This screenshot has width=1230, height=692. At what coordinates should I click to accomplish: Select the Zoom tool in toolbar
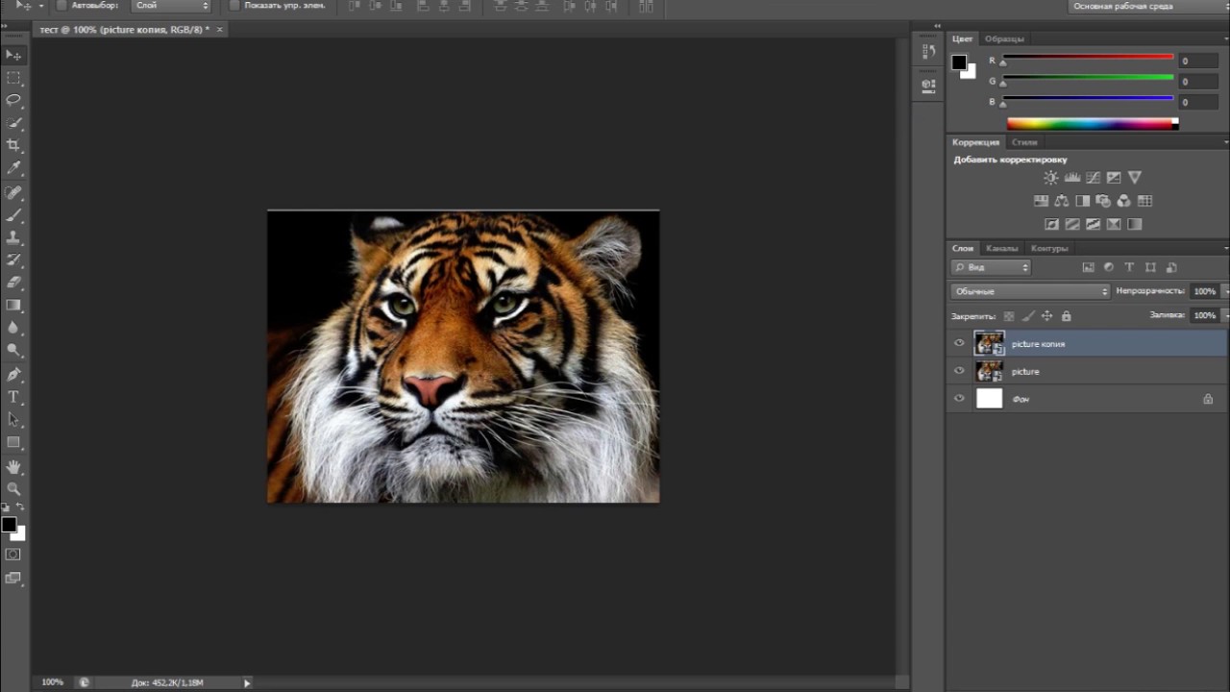[13, 489]
